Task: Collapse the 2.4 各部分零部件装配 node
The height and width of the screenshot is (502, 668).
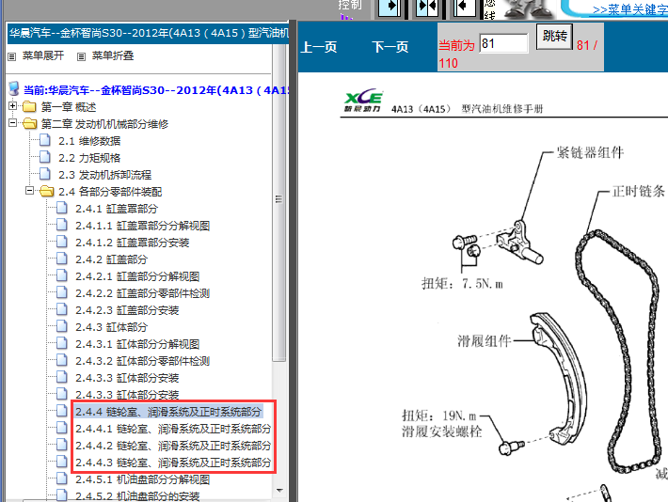Action: pos(29,191)
